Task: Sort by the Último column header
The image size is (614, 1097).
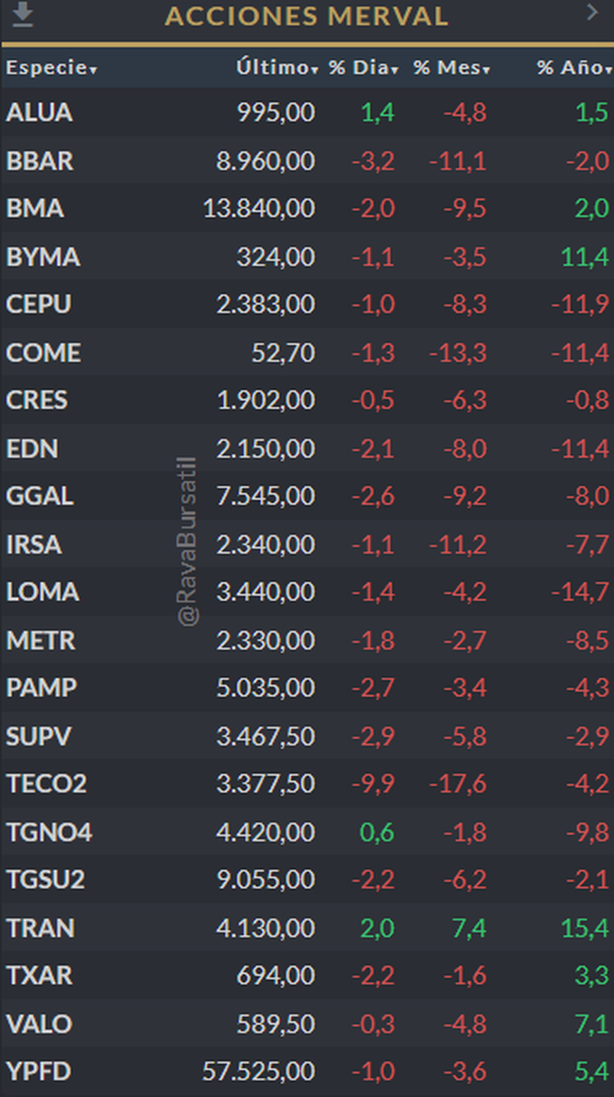Action: click(x=277, y=68)
